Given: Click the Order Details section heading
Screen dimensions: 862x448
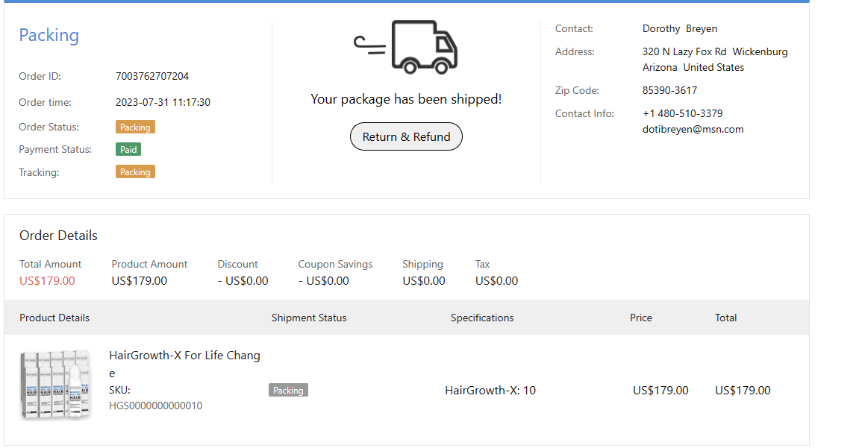Looking at the screenshot, I should (58, 236).
